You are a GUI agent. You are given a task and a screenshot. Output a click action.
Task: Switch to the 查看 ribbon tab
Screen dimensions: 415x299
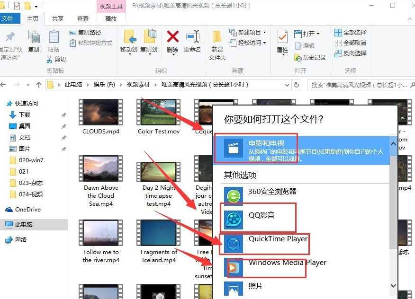[x=82, y=18]
